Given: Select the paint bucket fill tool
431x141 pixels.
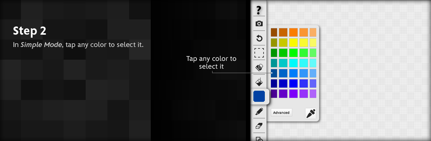Looking at the screenshot, I should (259, 81).
